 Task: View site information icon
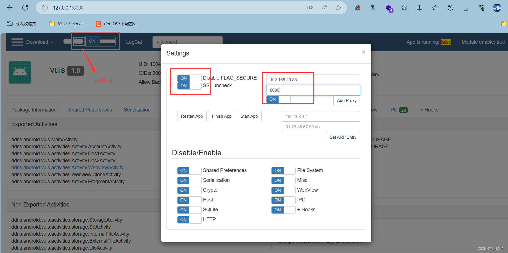coord(45,8)
